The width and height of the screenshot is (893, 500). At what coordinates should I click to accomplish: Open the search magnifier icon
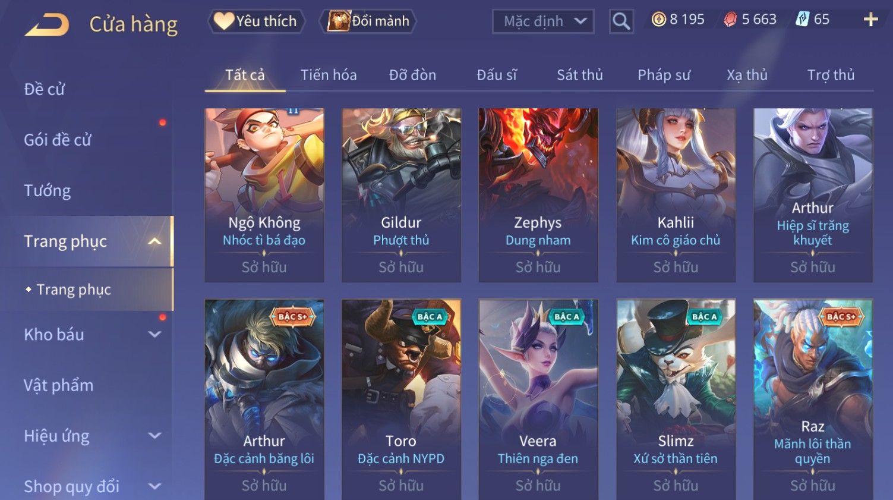pos(621,21)
